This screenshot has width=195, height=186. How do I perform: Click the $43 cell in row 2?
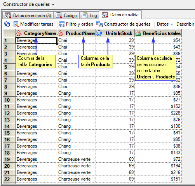[158, 47]
